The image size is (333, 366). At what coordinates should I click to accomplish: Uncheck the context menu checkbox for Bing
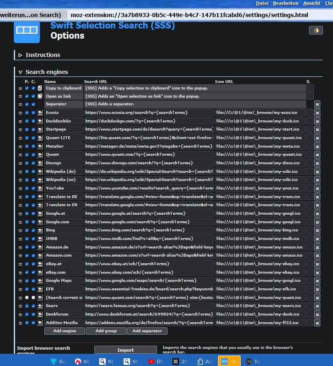click(x=33, y=230)
